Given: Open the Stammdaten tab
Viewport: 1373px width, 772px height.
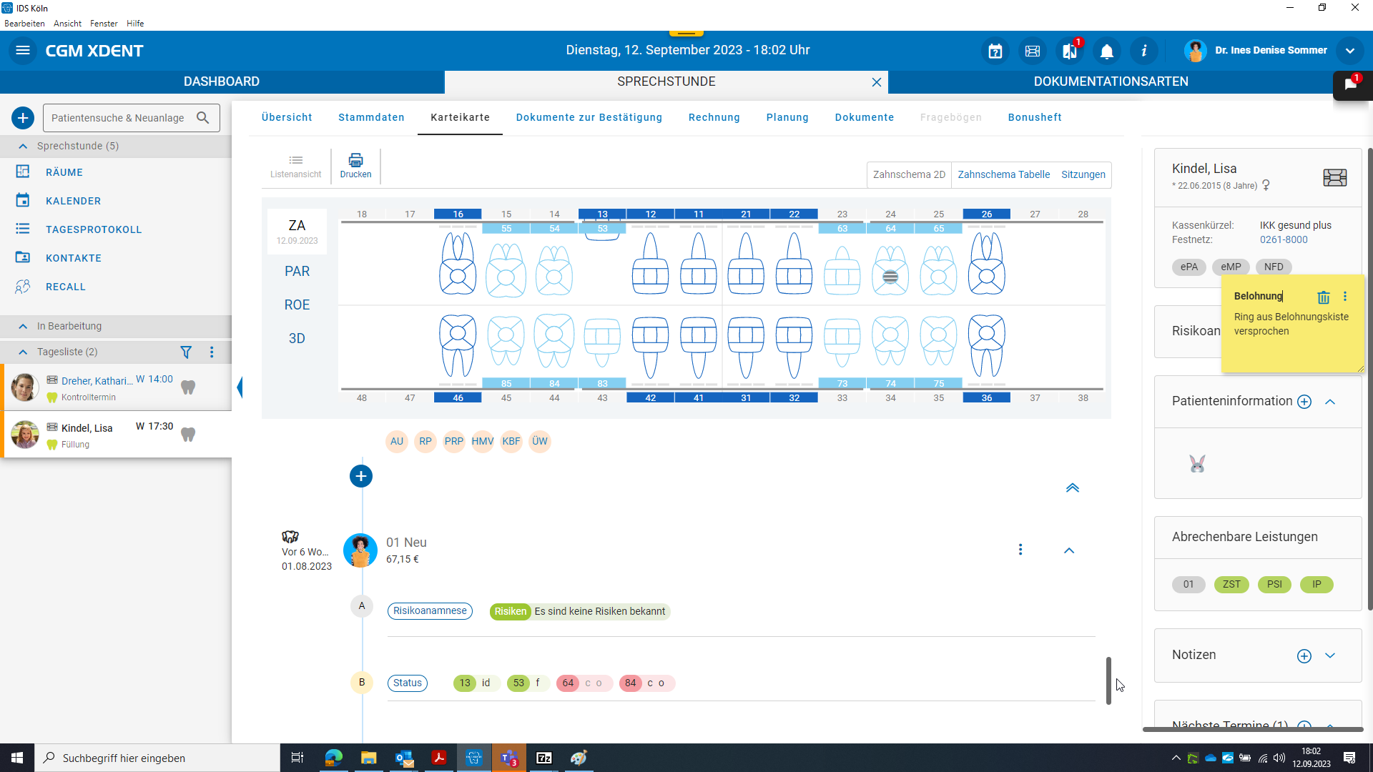Looking at the screenshot, I should [x=371, y=117].
